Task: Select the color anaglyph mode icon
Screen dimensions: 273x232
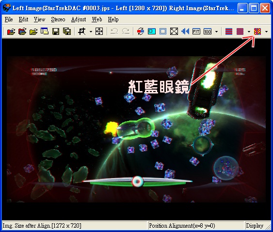Action: (257, 31)
